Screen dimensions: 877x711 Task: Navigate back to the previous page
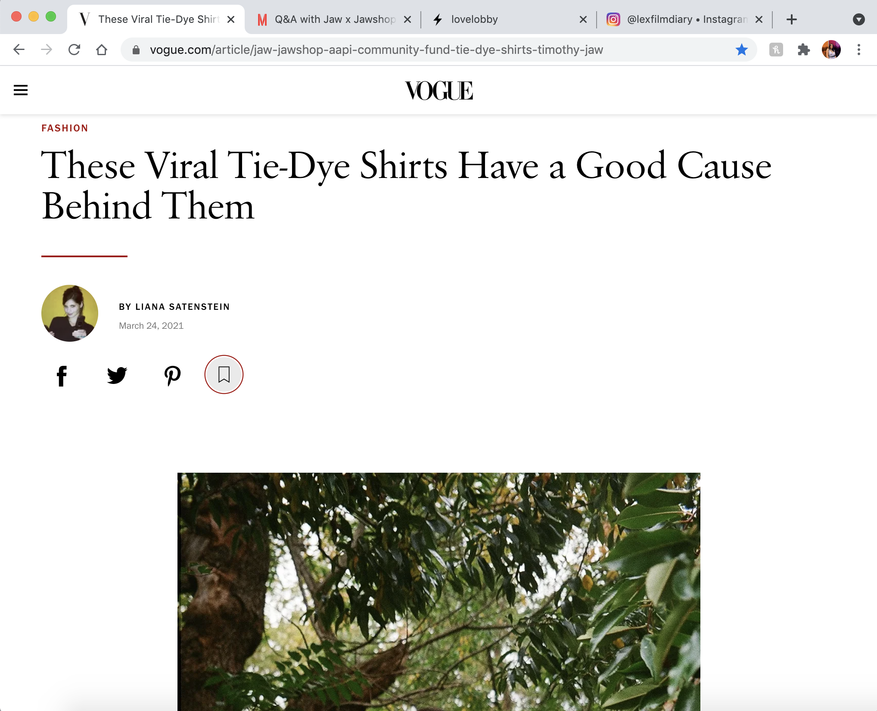point(19,50)
